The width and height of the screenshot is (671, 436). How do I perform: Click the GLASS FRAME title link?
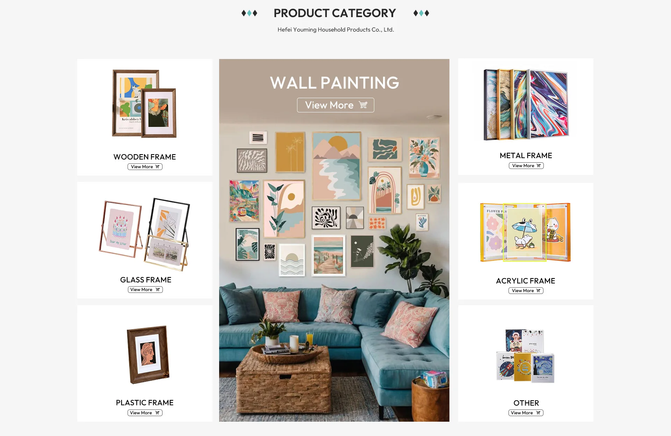146,280
